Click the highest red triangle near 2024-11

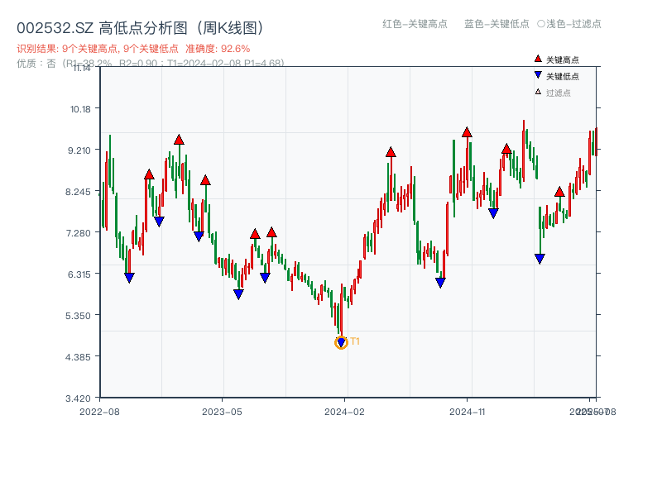pyautogui.click(x=467, y=132)
